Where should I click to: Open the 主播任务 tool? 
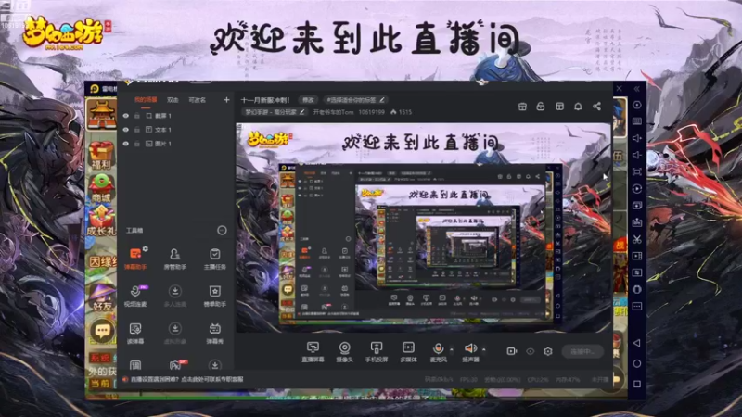click(x=214, y=259)
